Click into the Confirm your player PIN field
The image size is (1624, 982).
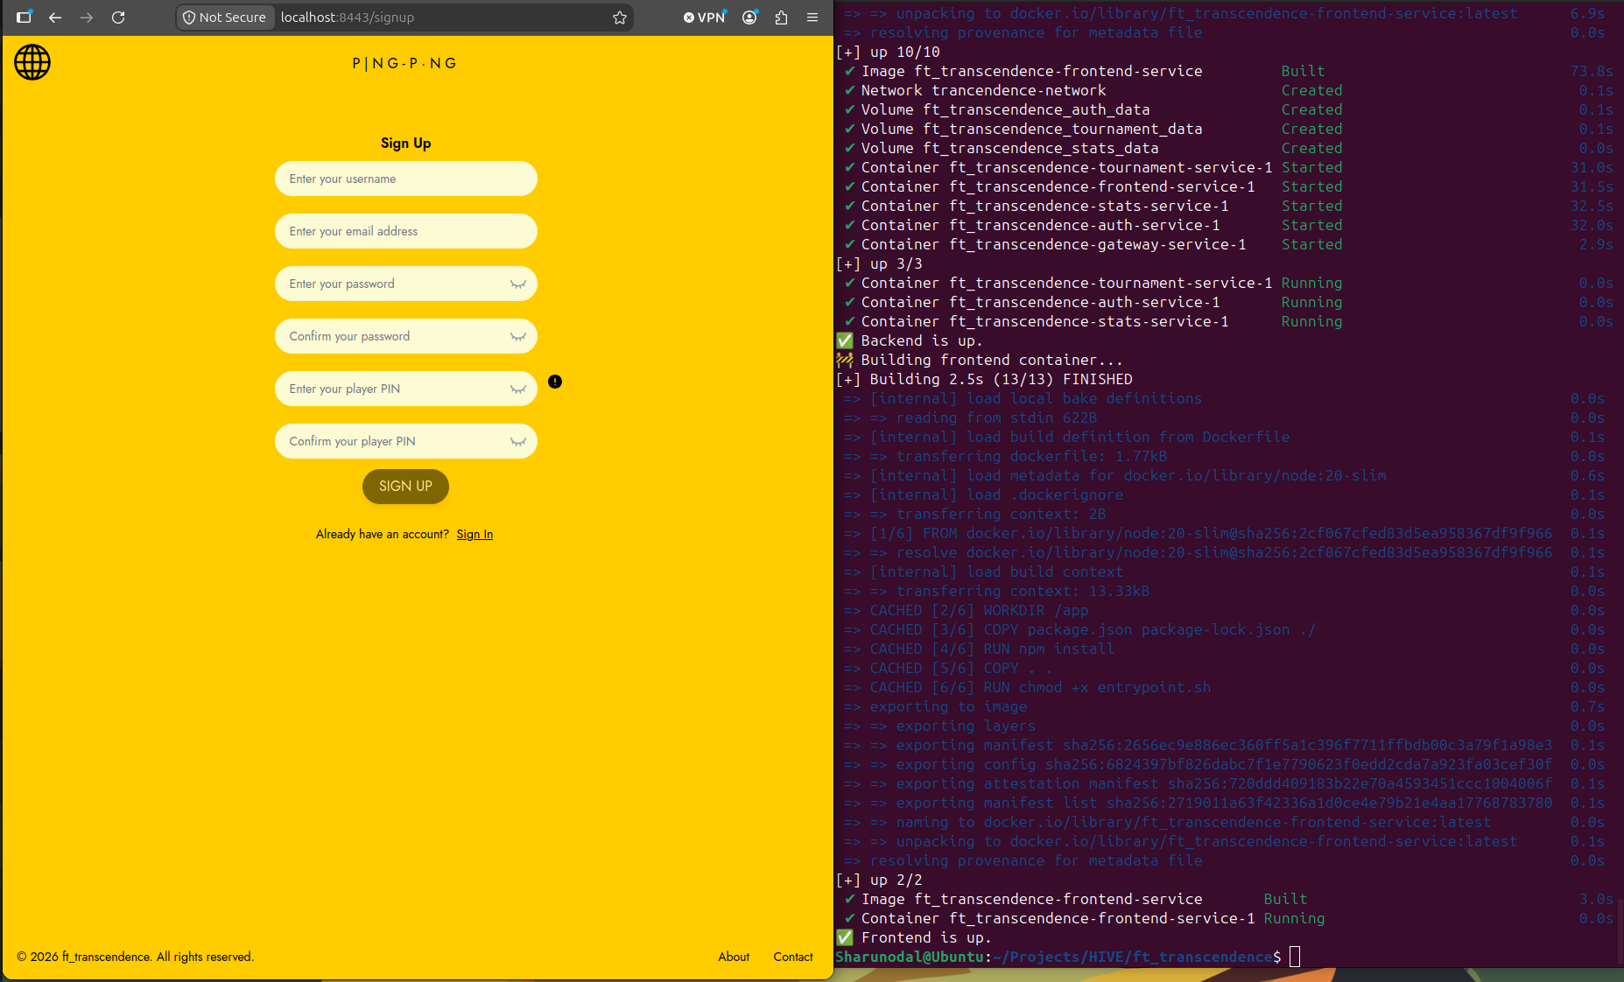405,441
